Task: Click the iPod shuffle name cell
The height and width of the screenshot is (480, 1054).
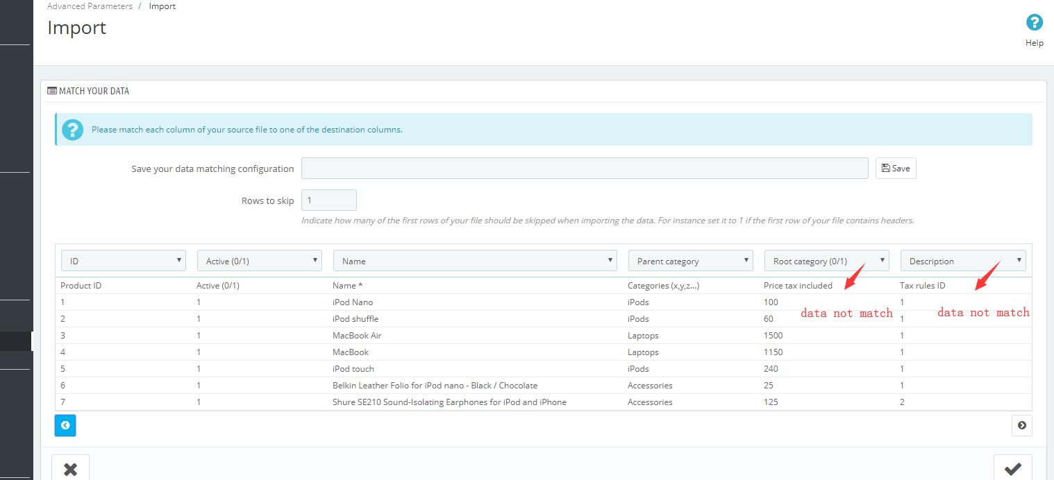Action: pos(355,319)
